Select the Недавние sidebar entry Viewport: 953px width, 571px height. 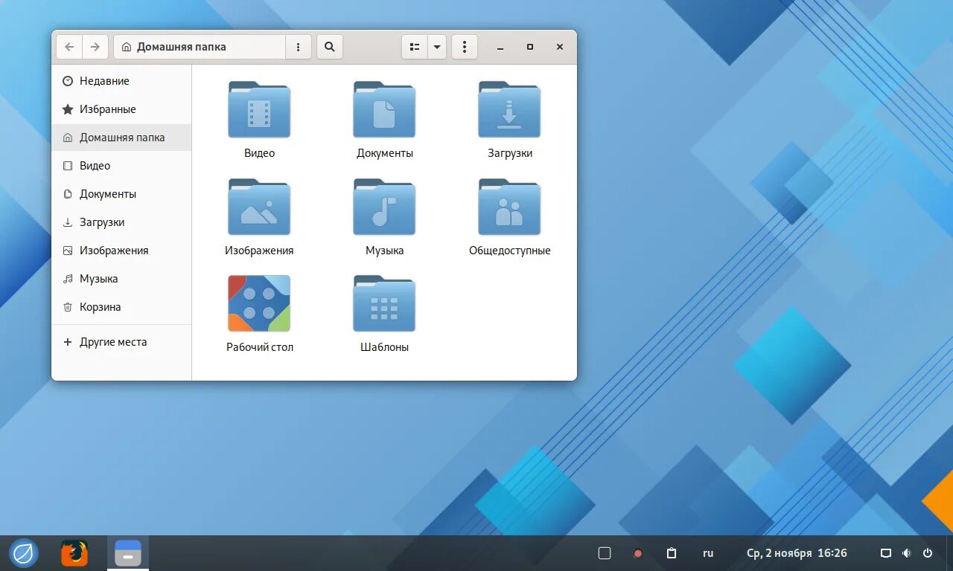pos(103,80)
